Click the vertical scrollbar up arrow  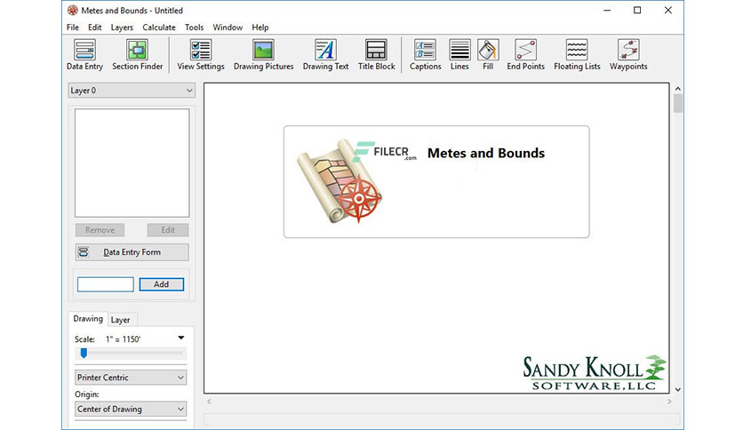point(677,89)
